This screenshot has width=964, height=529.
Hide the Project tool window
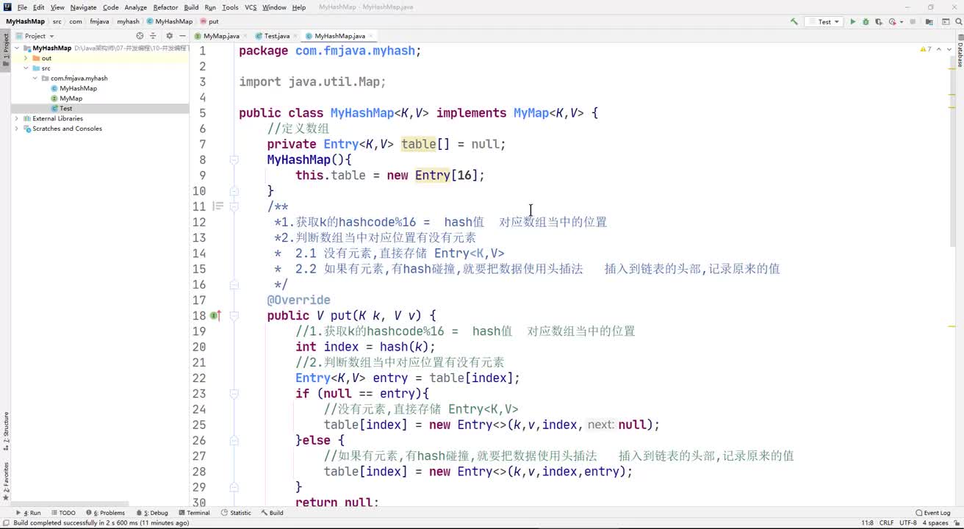point(182,35)
